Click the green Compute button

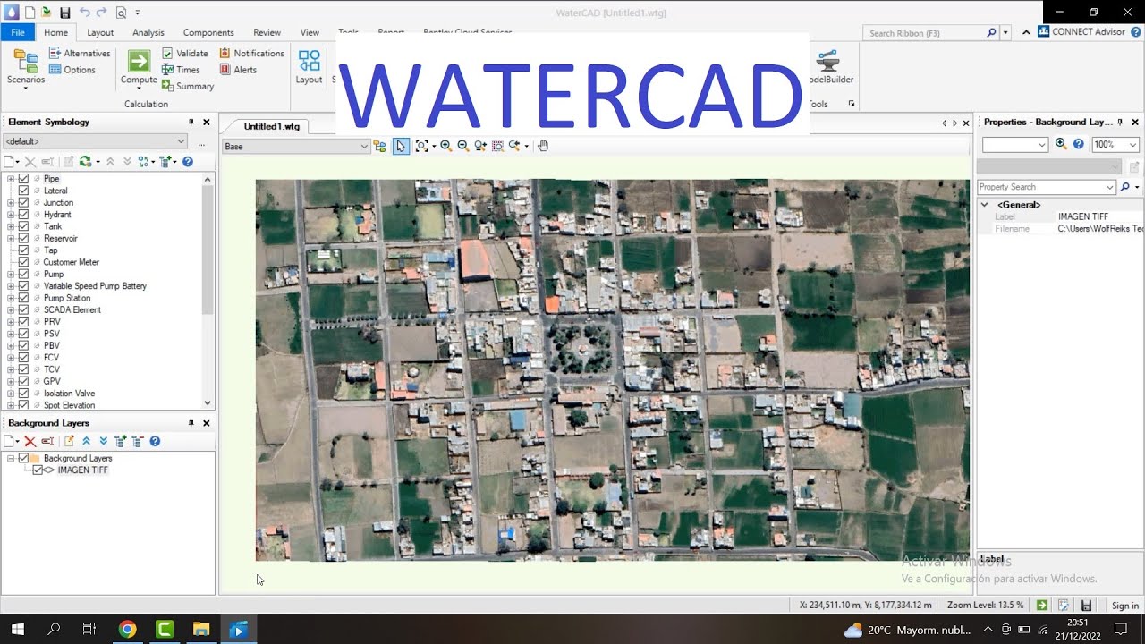[x=139, y=61]
